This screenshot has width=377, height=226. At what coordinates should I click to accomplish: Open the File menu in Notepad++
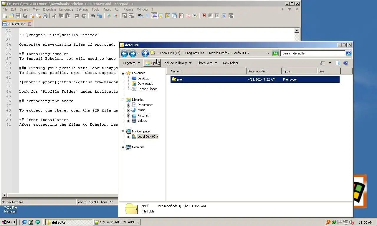pos(5,9)
